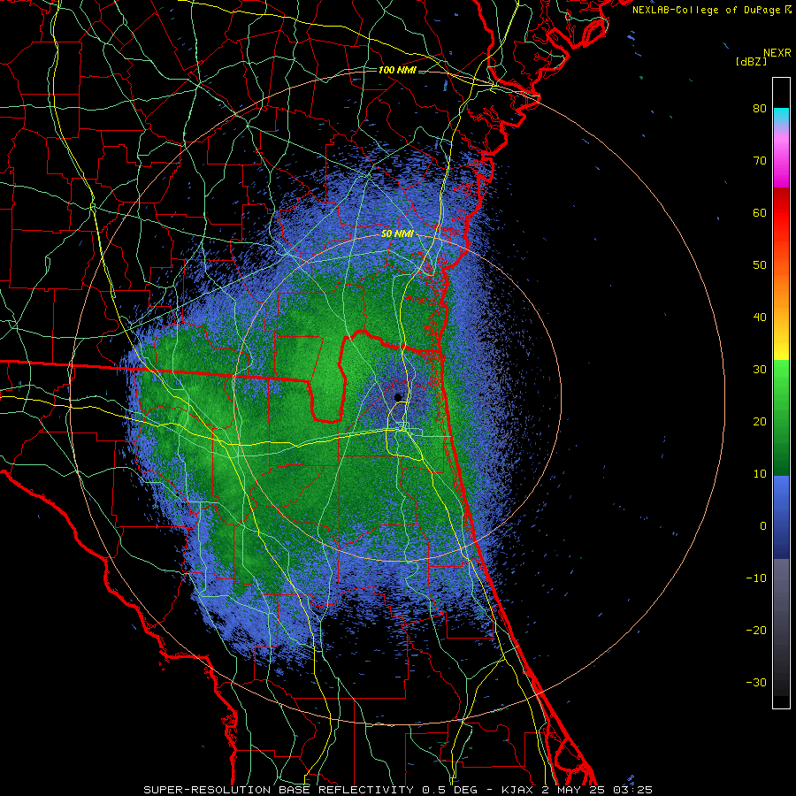Click the 0 value on dBZ scale
The height and width of the screenshot is (796, 796).
tap(763, 526)
